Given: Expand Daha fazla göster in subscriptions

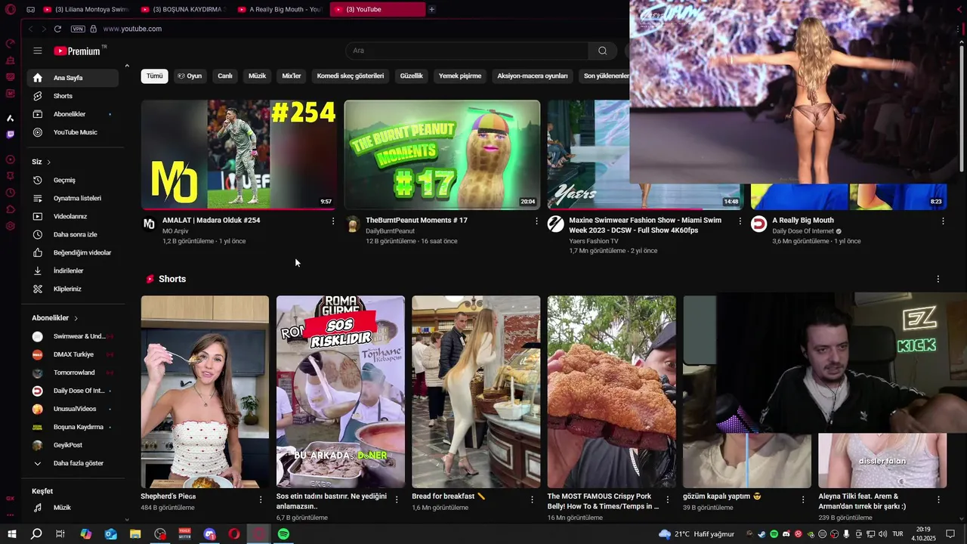Looking at the screenshot, I should click(73, 463).
